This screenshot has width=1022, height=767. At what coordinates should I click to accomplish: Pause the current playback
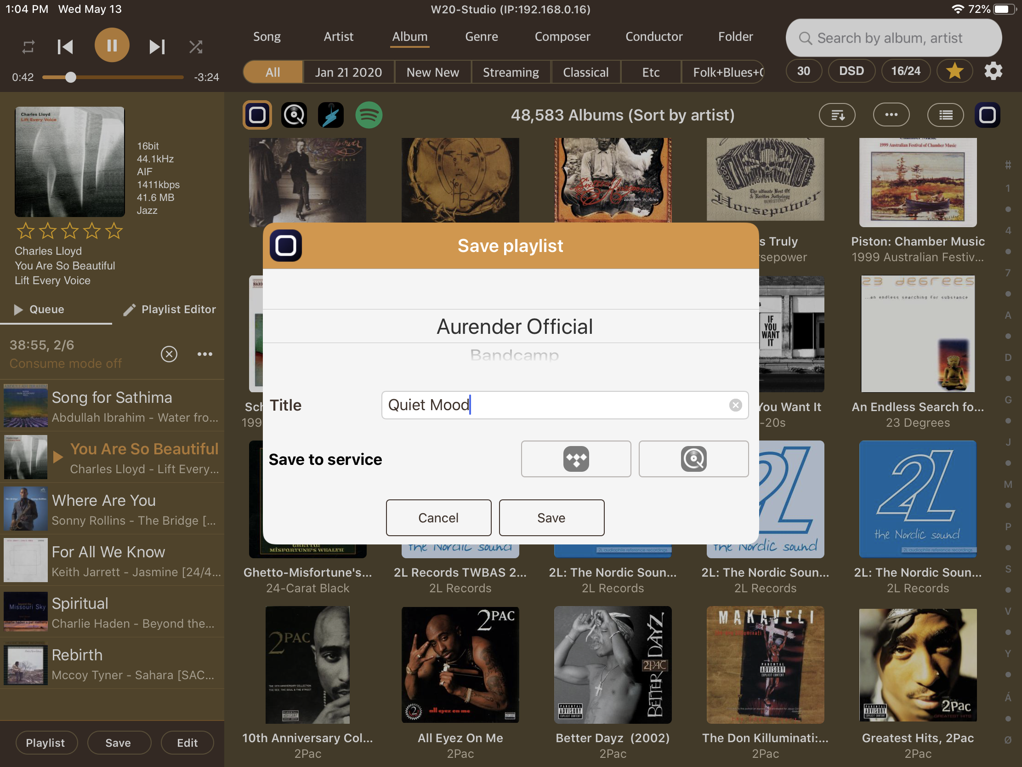[x=112, y=46]
